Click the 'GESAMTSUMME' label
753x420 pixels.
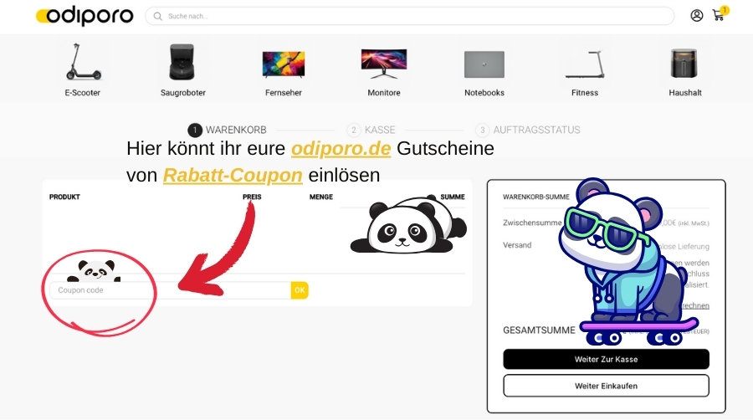pyautogui.click(x=539, y=330)
